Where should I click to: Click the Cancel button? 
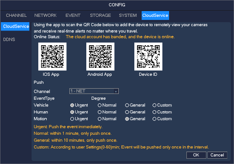[x=217, y=155]
